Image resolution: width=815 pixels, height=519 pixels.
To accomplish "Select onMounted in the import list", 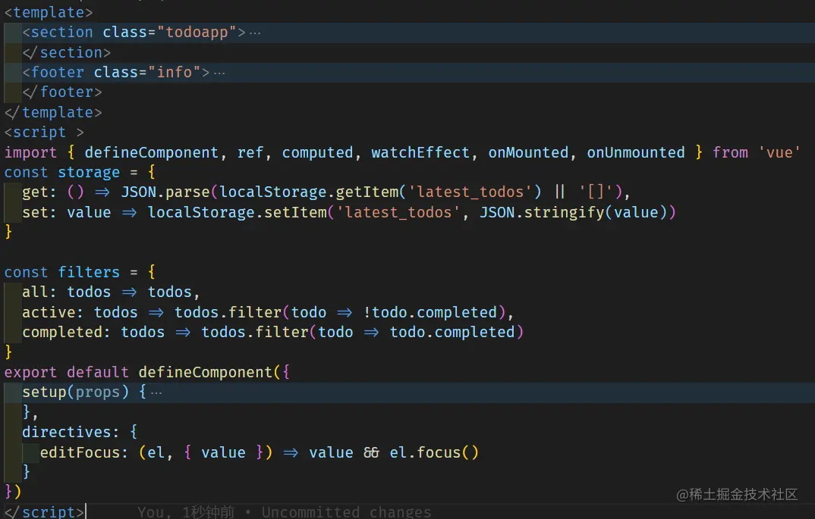I will point(528,152).
